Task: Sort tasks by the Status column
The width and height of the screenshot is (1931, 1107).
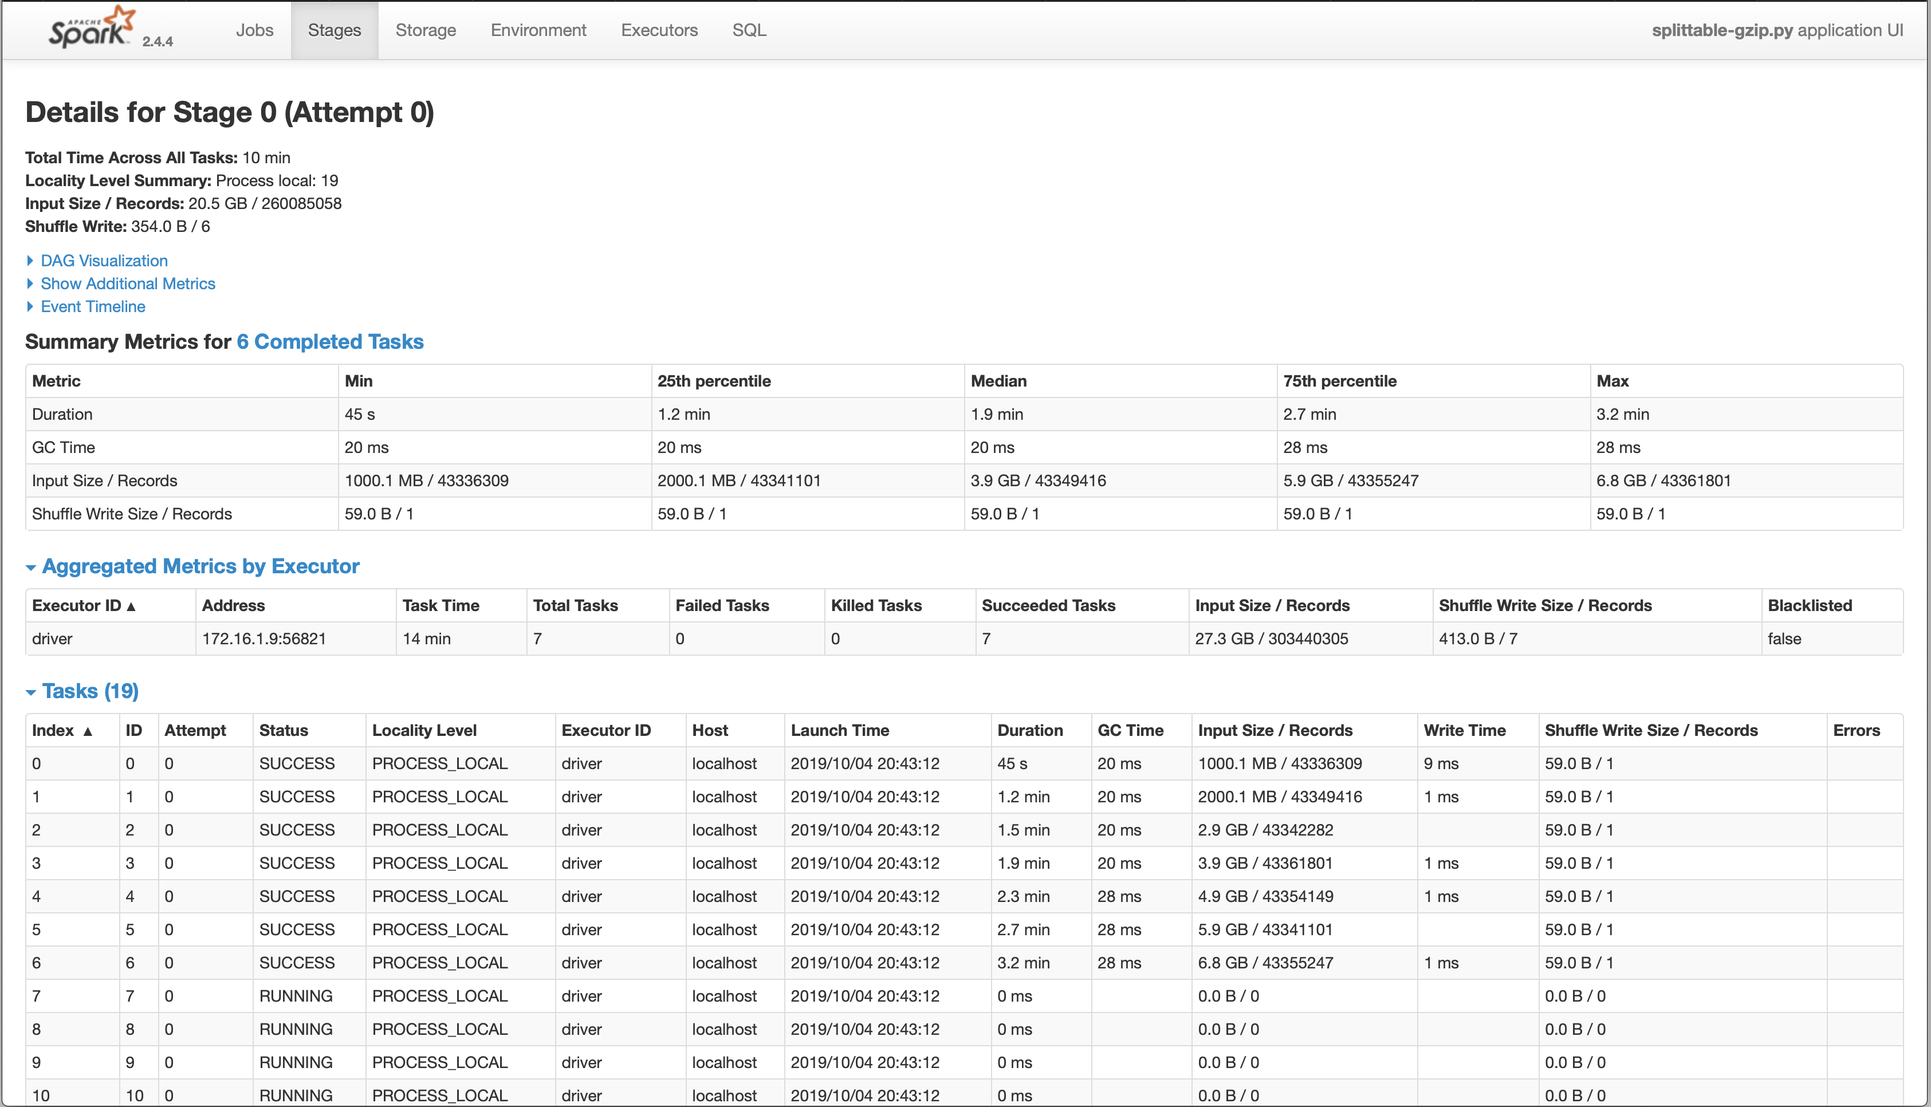Action: (x=283, y=730)
